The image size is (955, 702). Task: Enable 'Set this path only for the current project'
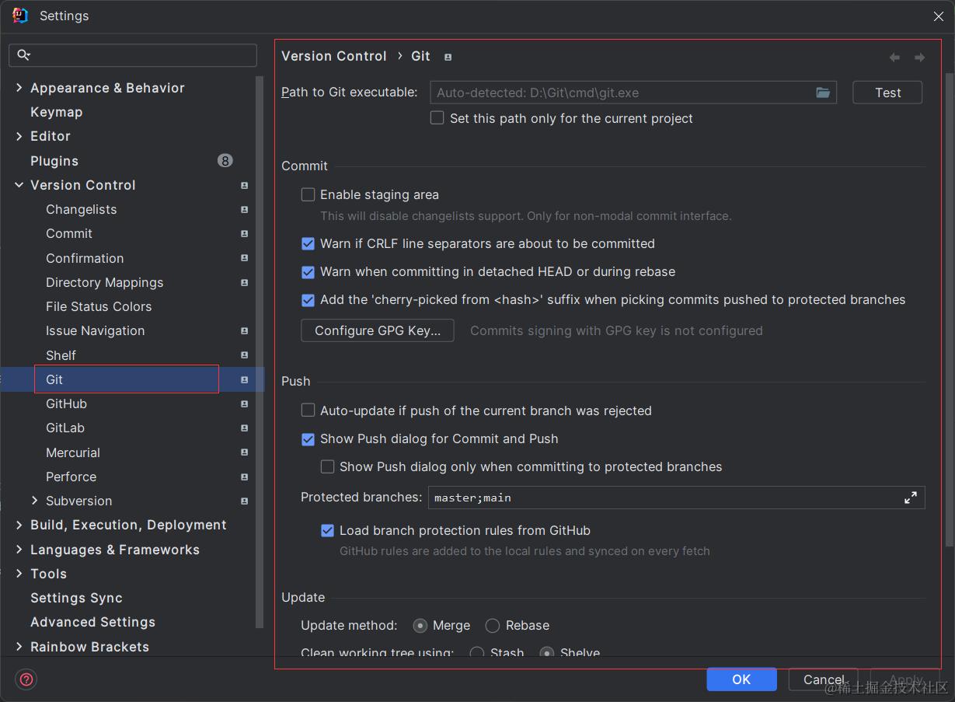[x=437, y=118]
